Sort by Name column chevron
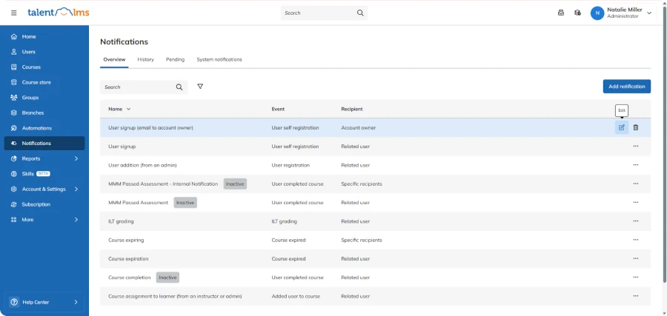Screen dimensions: 667x316 pos(128,109)
